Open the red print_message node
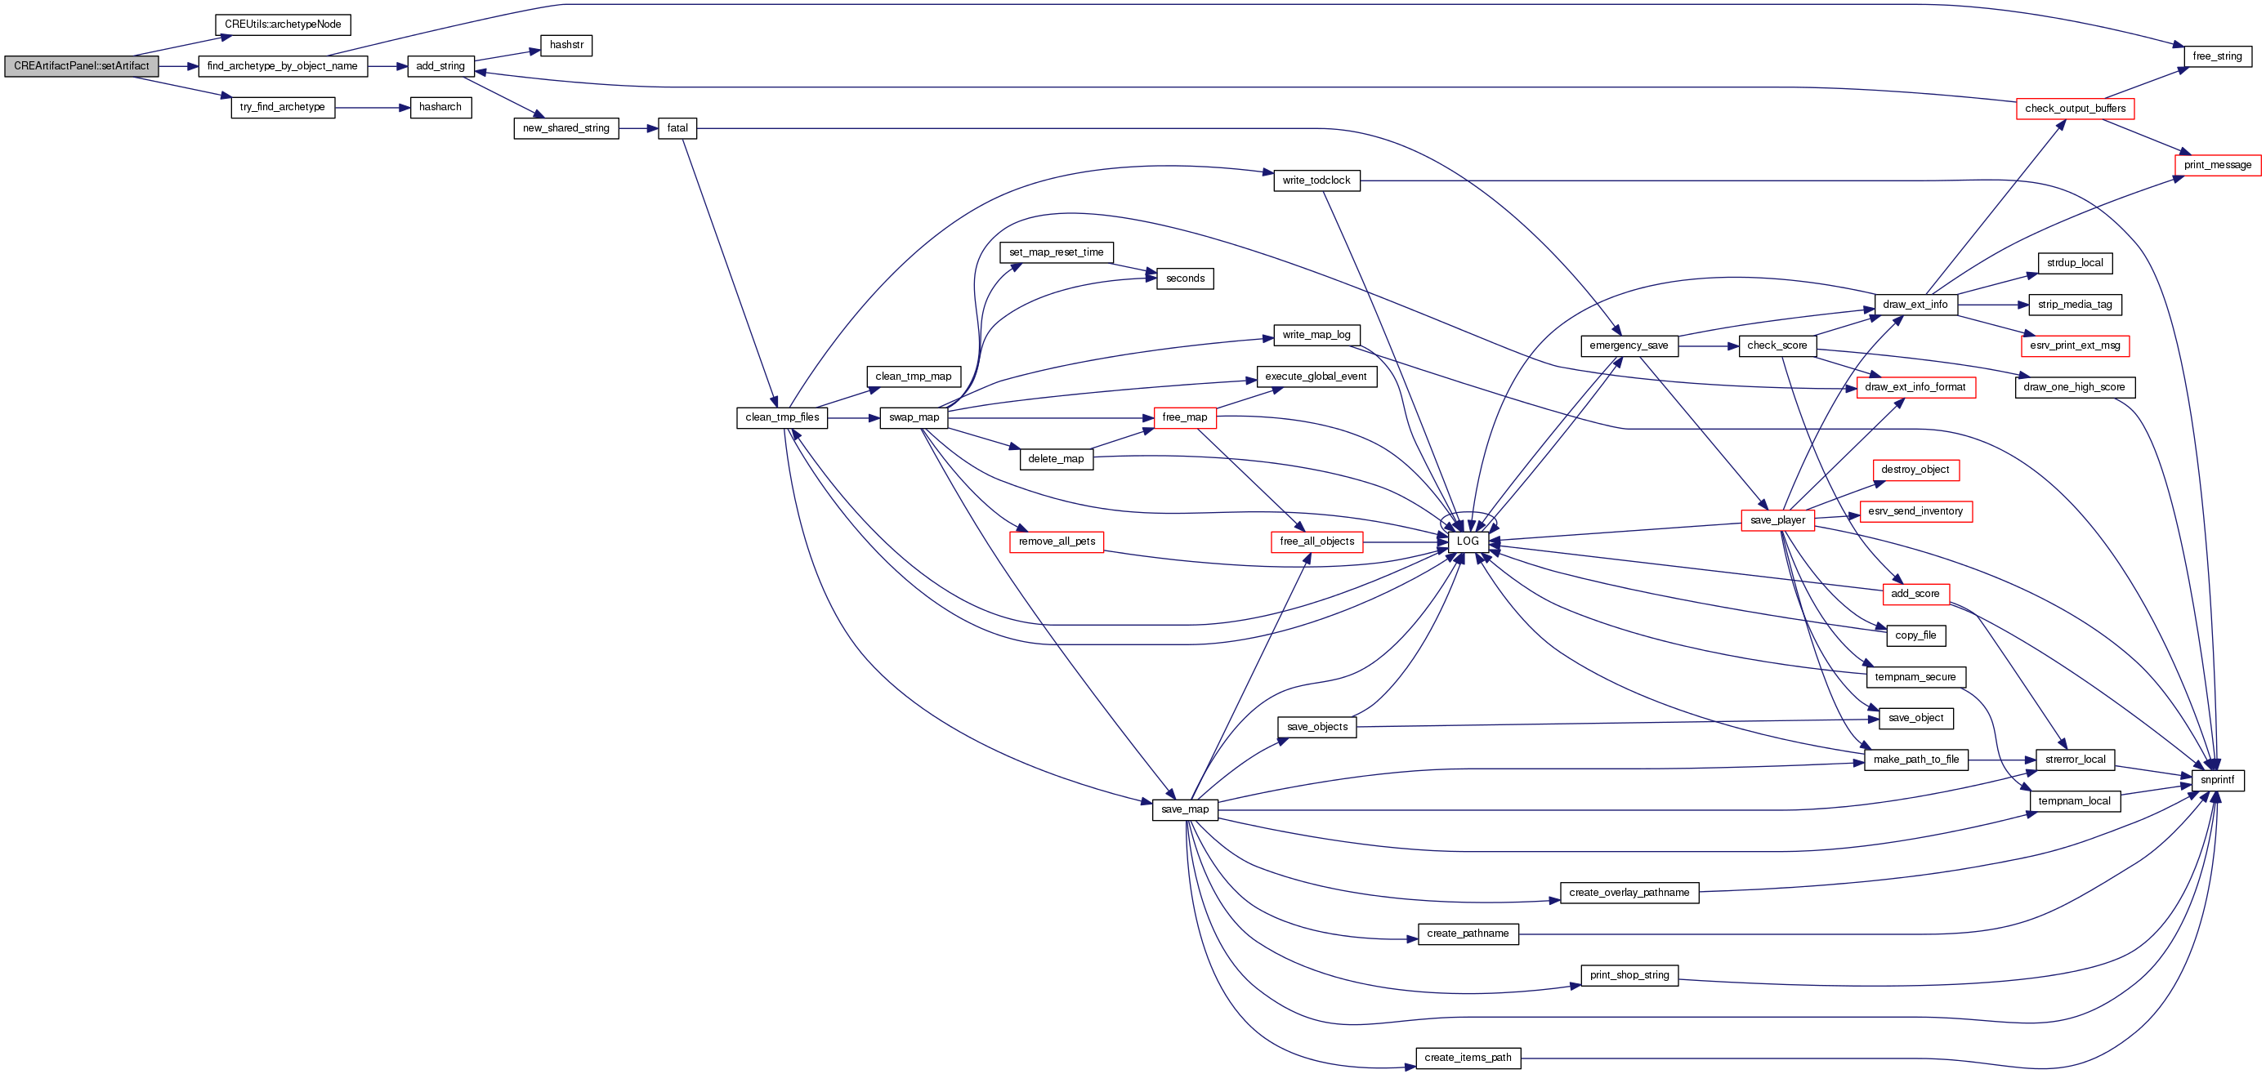Screen dimensions: 2266x1074 2217,165
